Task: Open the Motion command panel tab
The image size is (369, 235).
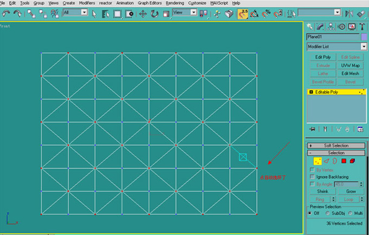Action: [341, 27]
